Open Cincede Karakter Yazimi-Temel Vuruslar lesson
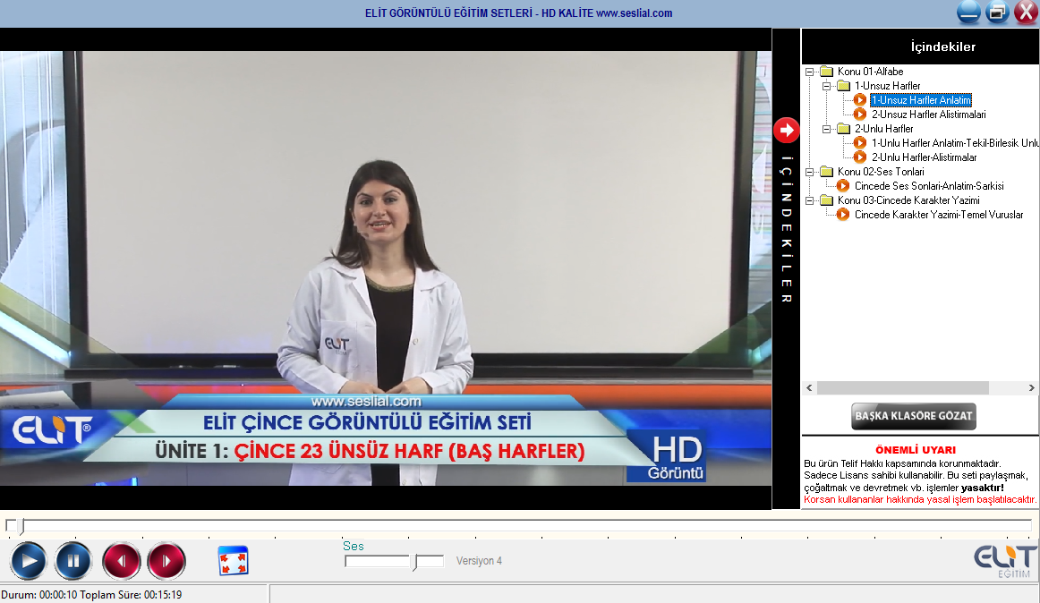Screen dimensions: 1040x603 tap(939, 214)
